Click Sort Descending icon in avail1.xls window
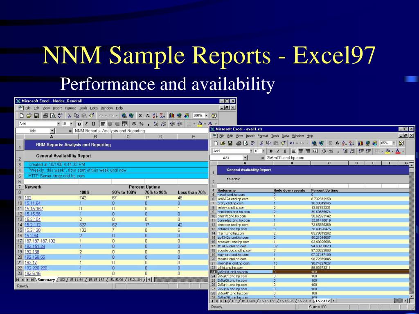419x314 pixels. coord(351,144)
